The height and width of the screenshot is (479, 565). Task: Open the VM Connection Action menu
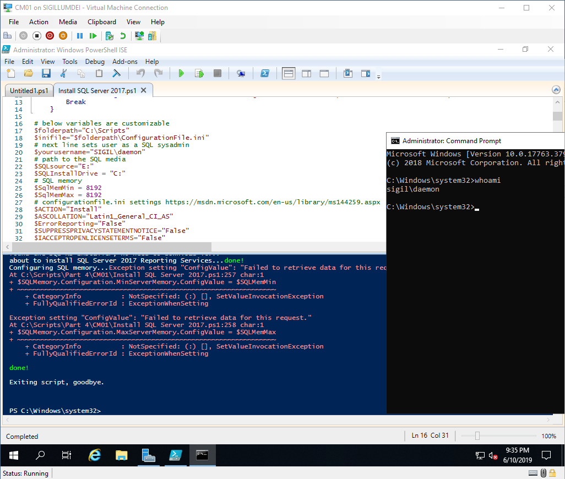pyautogui.click(x=39, y=22)
